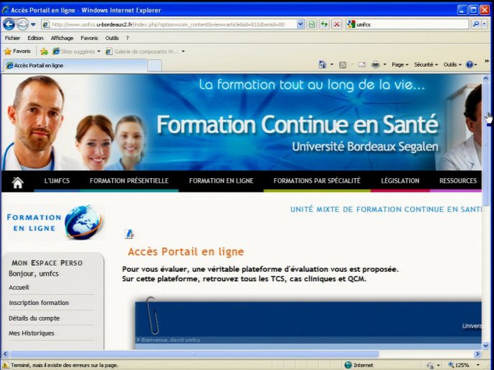Open the Outils command bar dropdown

452,64
